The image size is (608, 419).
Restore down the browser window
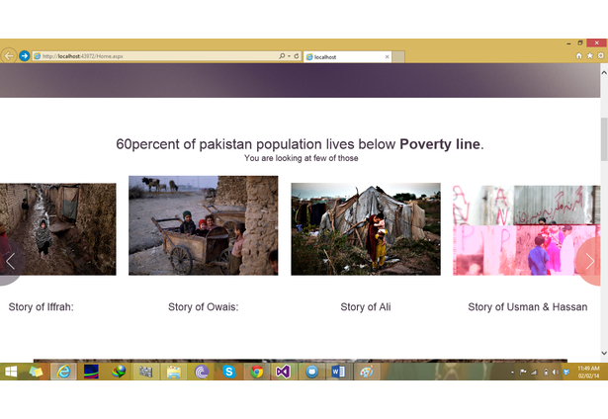pos(580,43)
